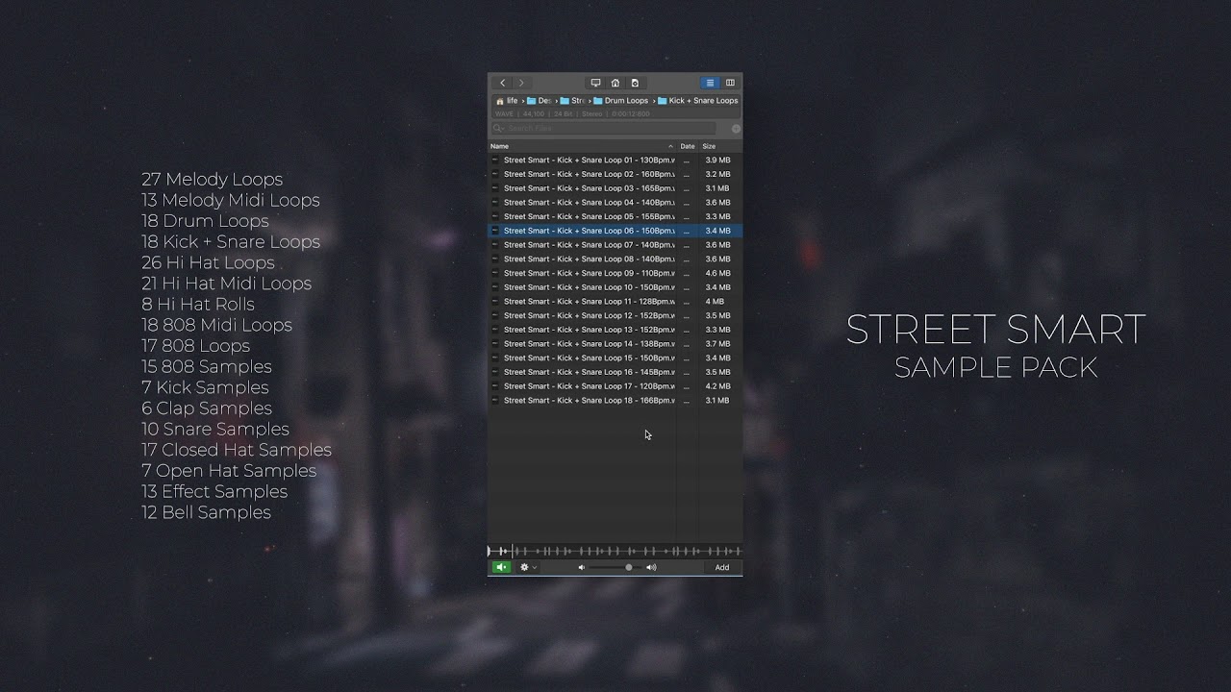This screenshot has width=1231, height=692.
Task: Click the 4 MB size of Loop 11
Action: coord(715,301)
